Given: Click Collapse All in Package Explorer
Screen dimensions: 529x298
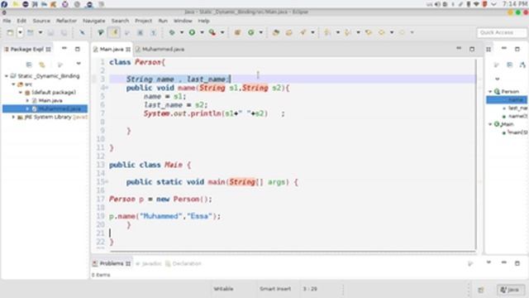Looking at the screenshot, I should 29,65.
